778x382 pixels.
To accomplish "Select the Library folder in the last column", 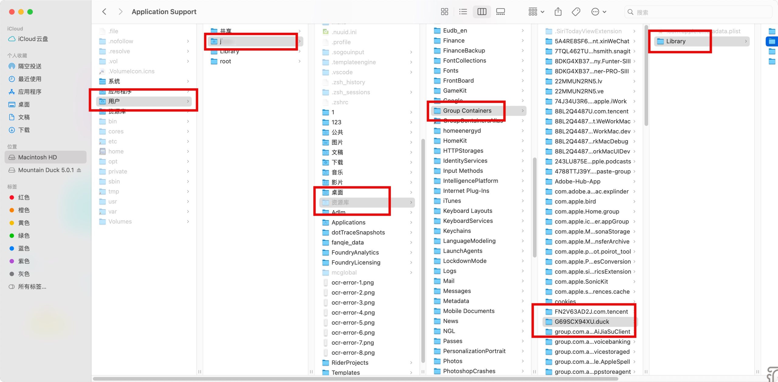I will click(676, 41).
